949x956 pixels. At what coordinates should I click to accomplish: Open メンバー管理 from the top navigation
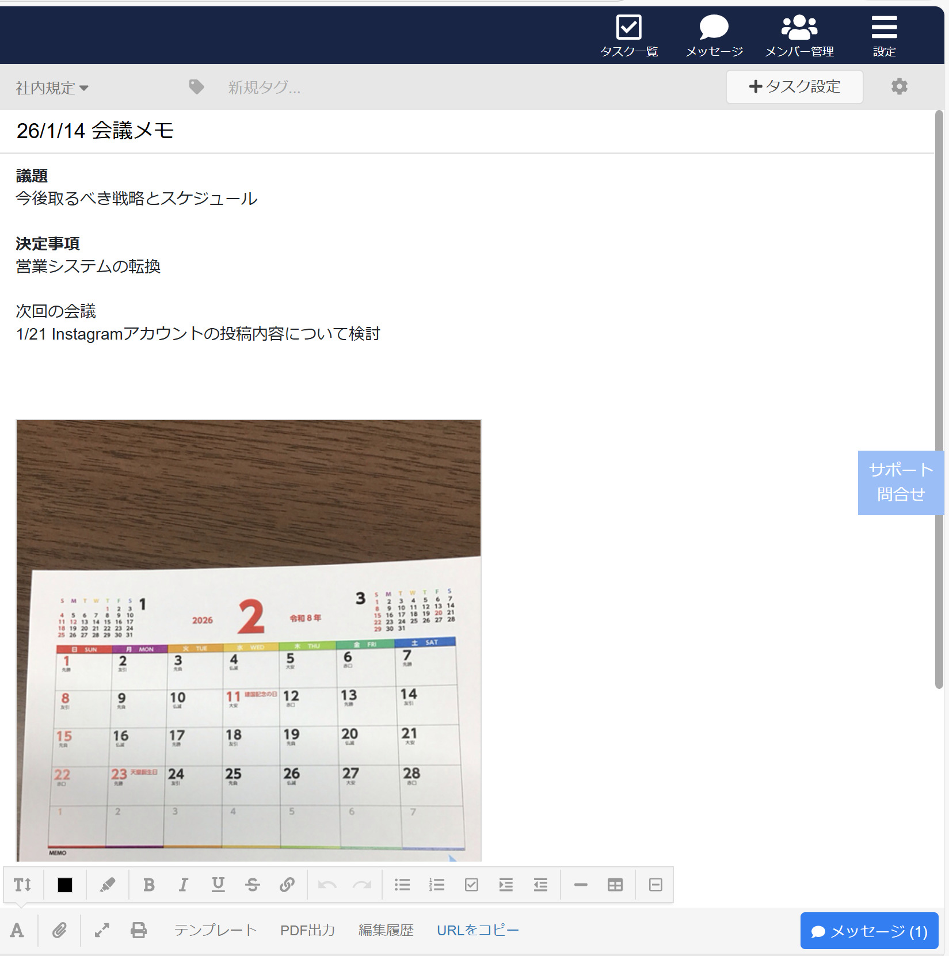[x=799, y=35]
